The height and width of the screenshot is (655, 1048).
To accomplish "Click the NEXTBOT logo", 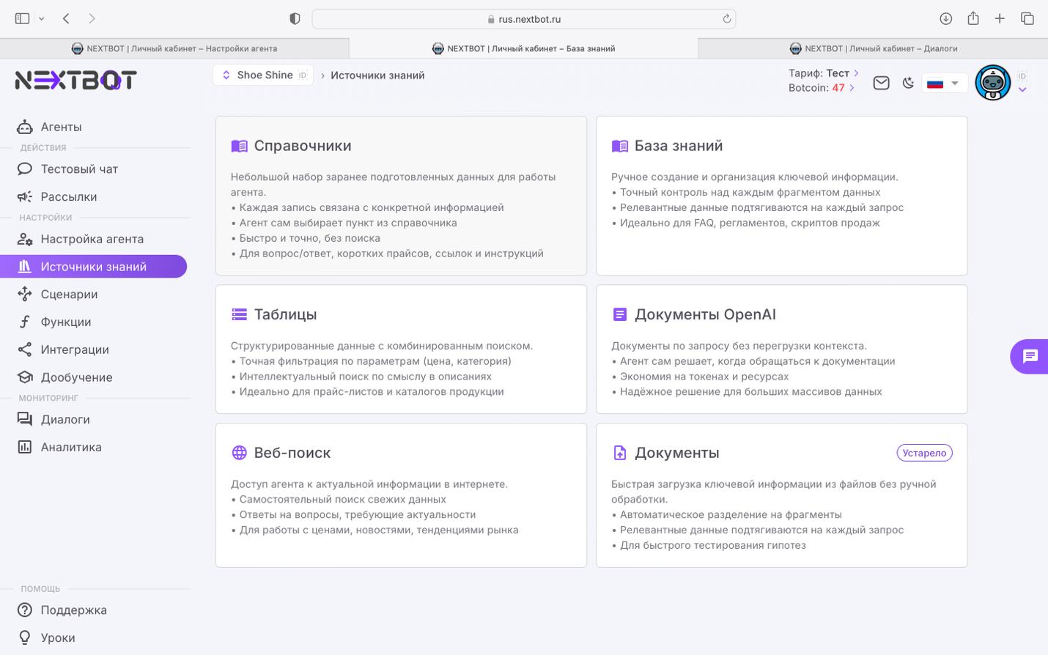I will (x=76, y=80).
